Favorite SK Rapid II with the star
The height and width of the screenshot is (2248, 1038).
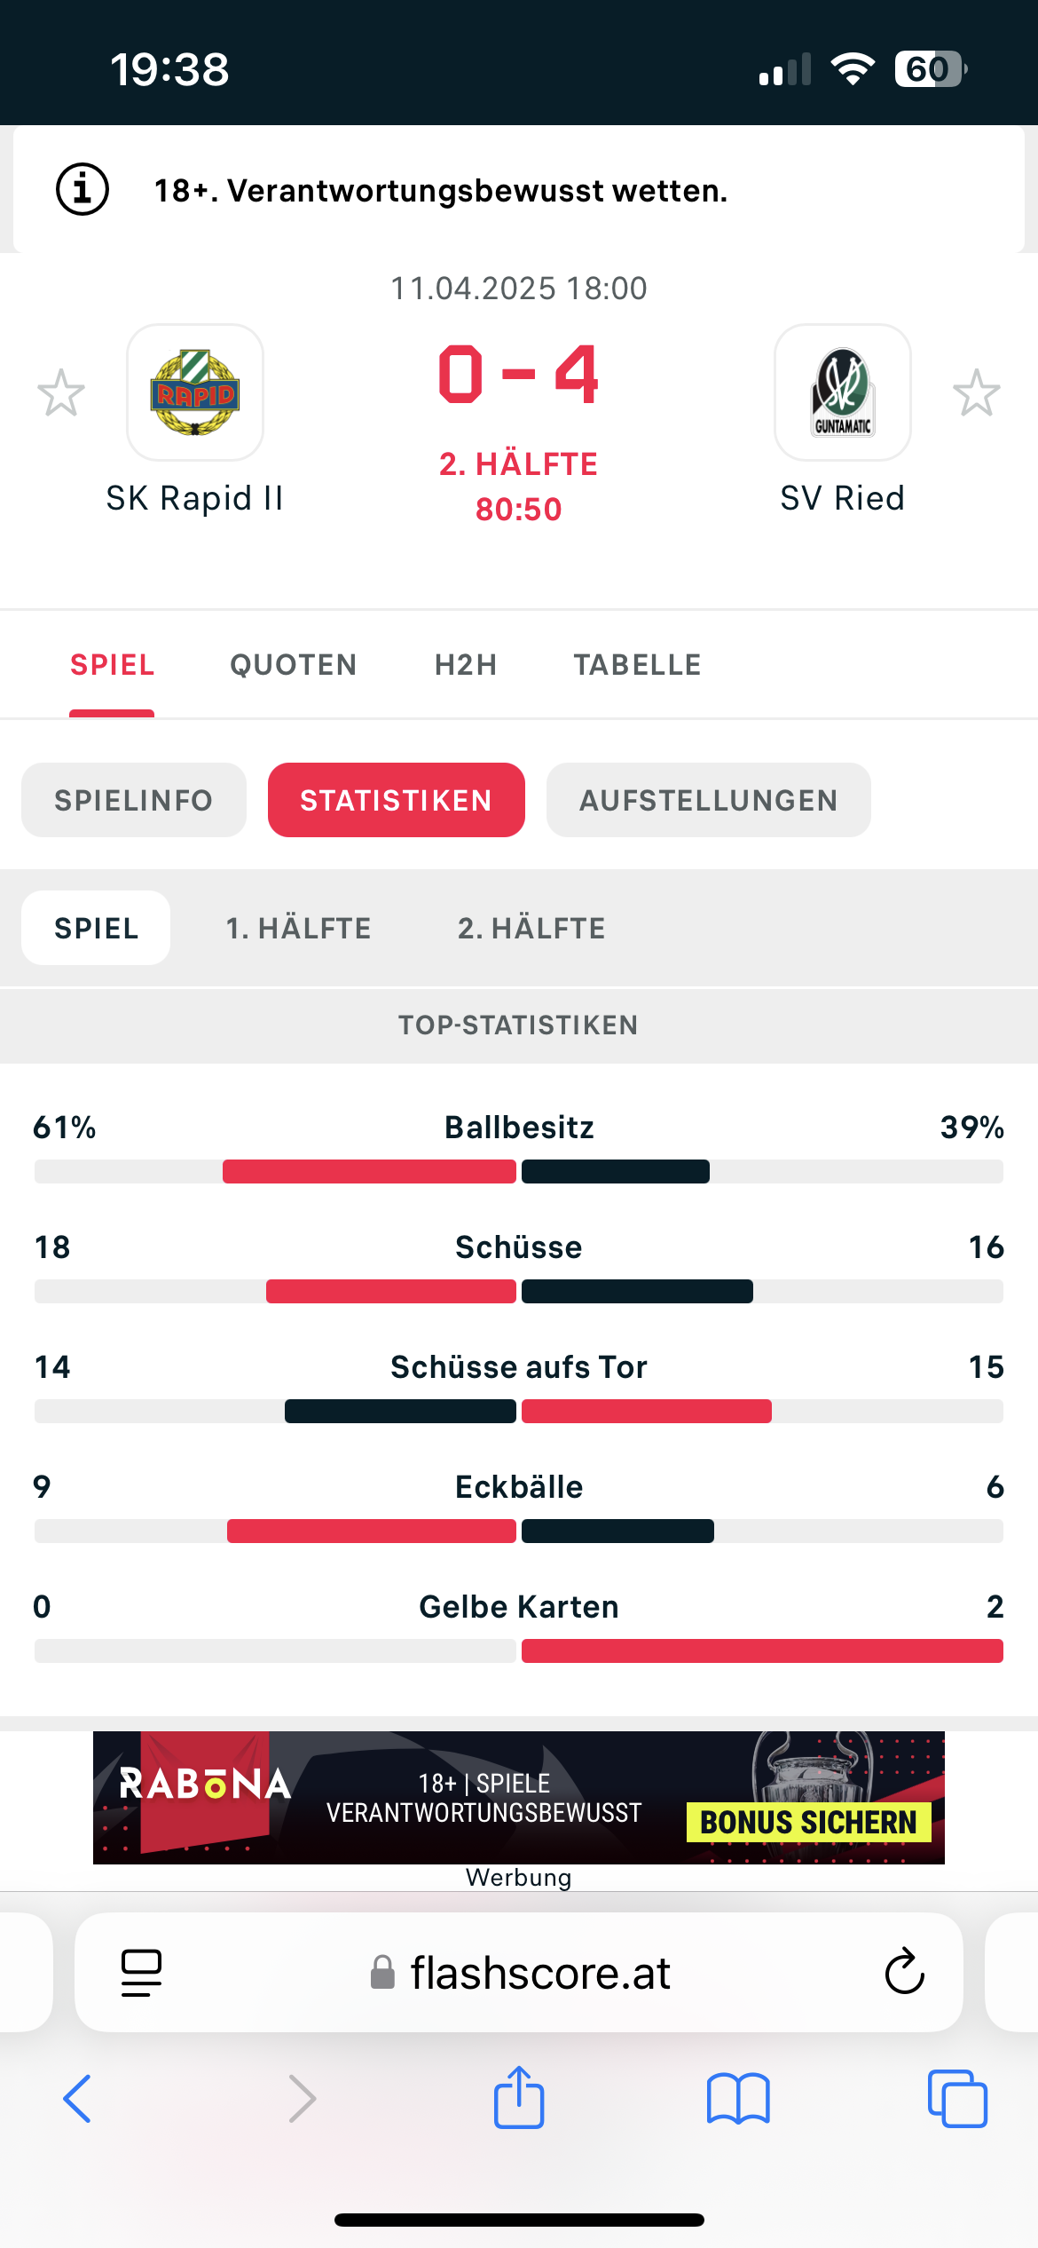pyautogui.click(x=61, y=392)
